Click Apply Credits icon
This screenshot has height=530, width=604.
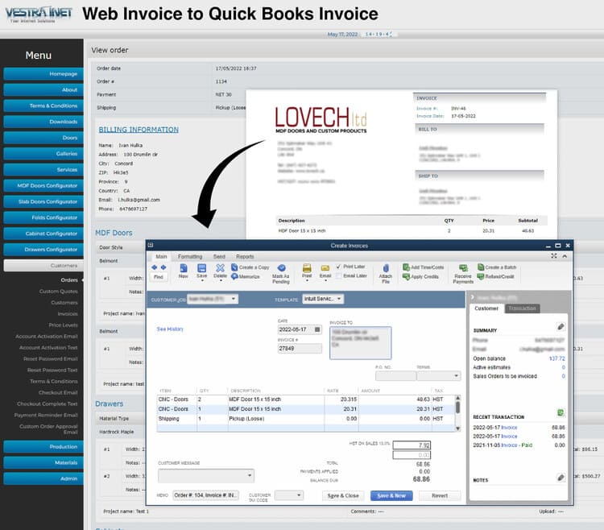(406, 276)
